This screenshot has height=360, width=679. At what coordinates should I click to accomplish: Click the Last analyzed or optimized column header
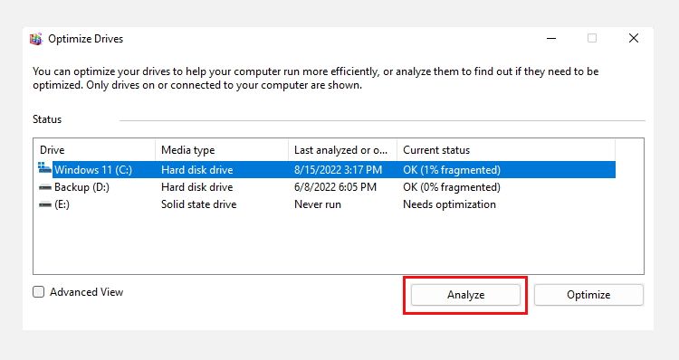342,150
